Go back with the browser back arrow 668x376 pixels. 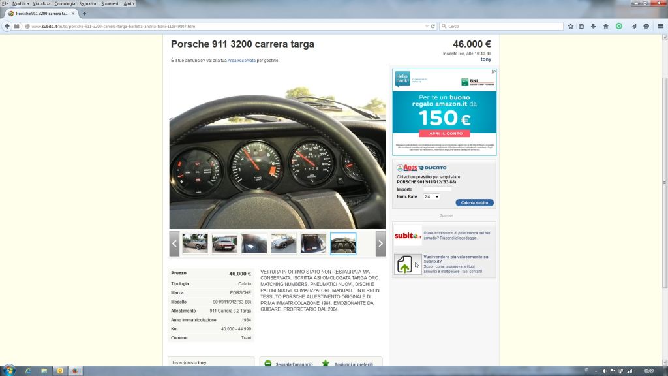point(7,26)
